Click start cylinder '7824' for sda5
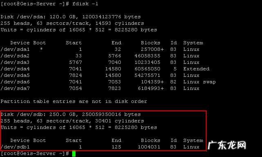Screen dimensions: 262x157 pyautogui.click(x=75, y=75)
